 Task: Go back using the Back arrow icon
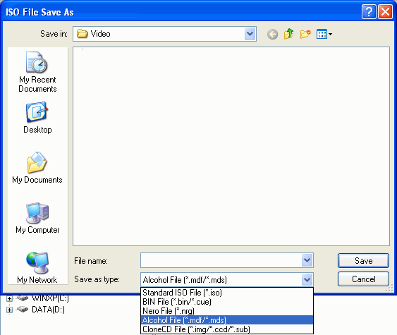(272, 34)
